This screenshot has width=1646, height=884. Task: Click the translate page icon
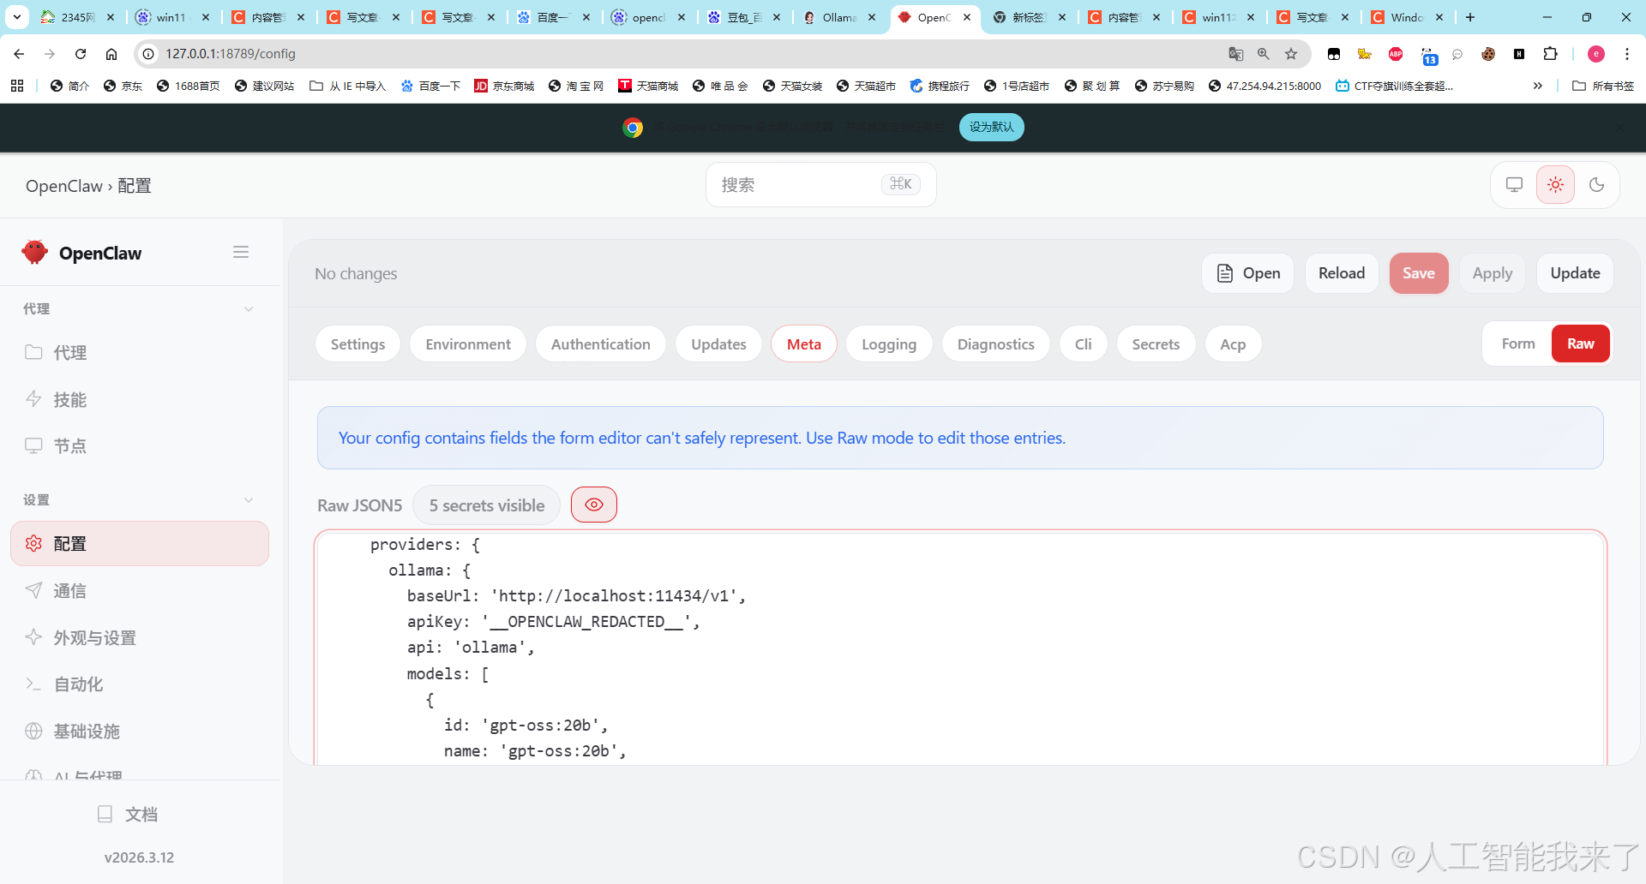coord(1235,54)
